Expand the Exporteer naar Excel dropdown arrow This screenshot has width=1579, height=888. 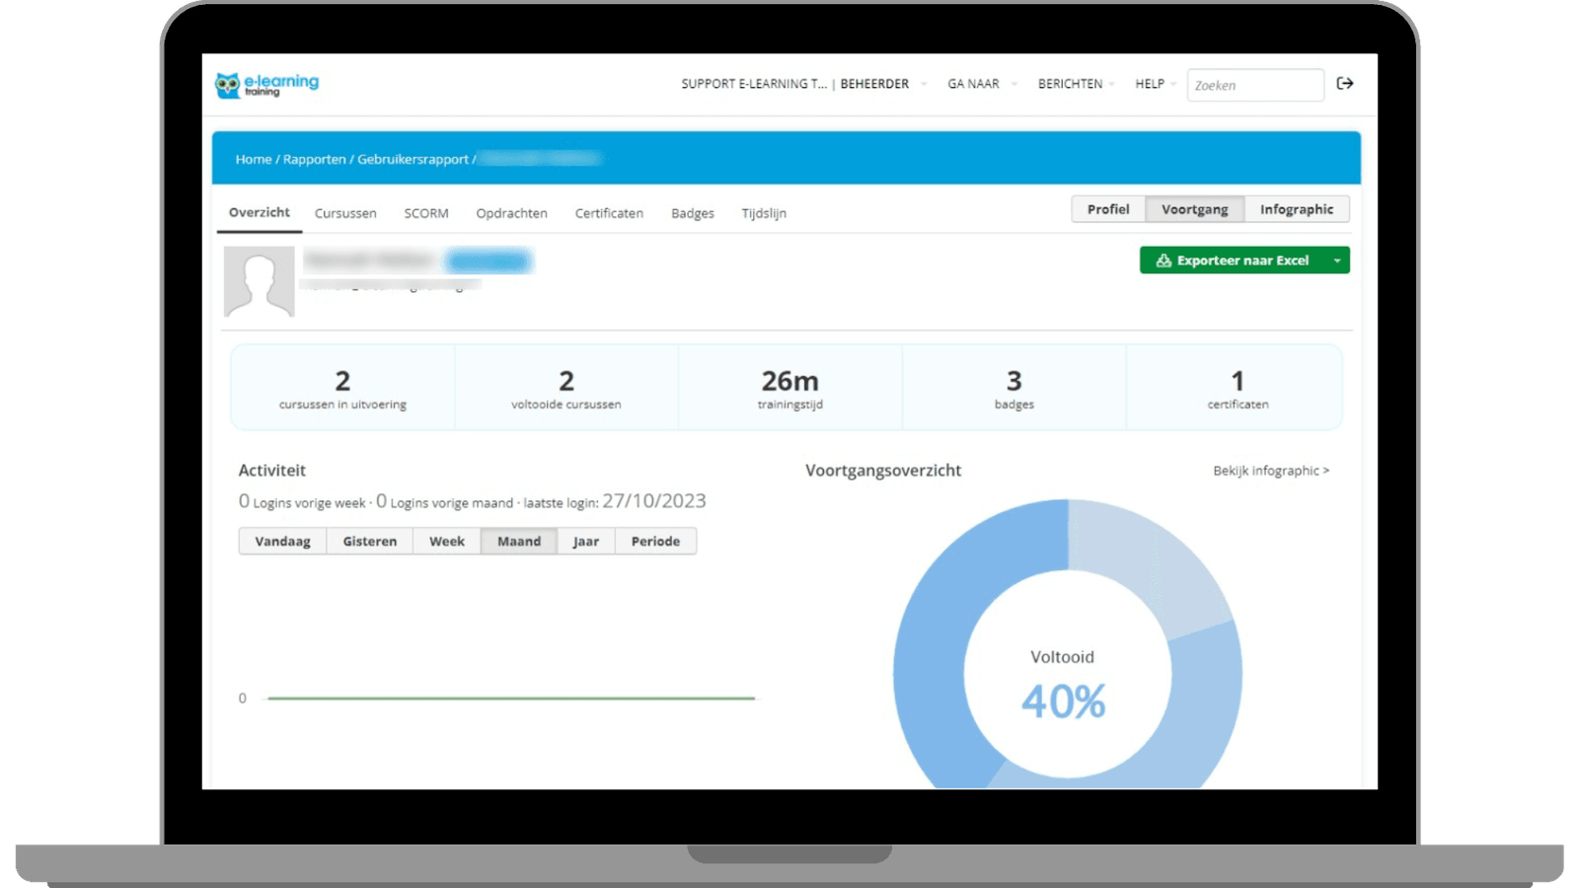[x=1337, y=260]
